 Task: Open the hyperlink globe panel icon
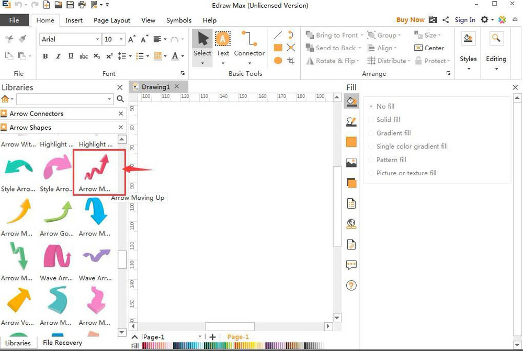(x=351, y=224)
